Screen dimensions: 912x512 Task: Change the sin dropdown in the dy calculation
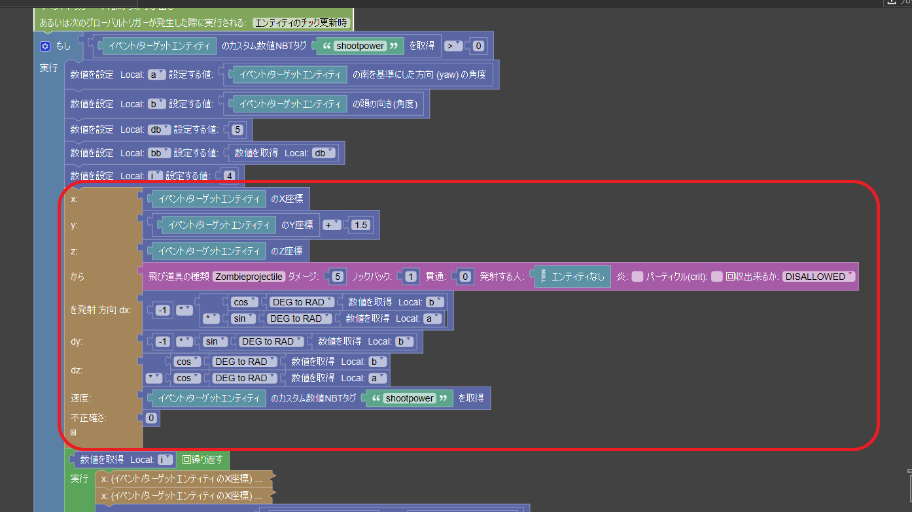[x=216, y=341]
